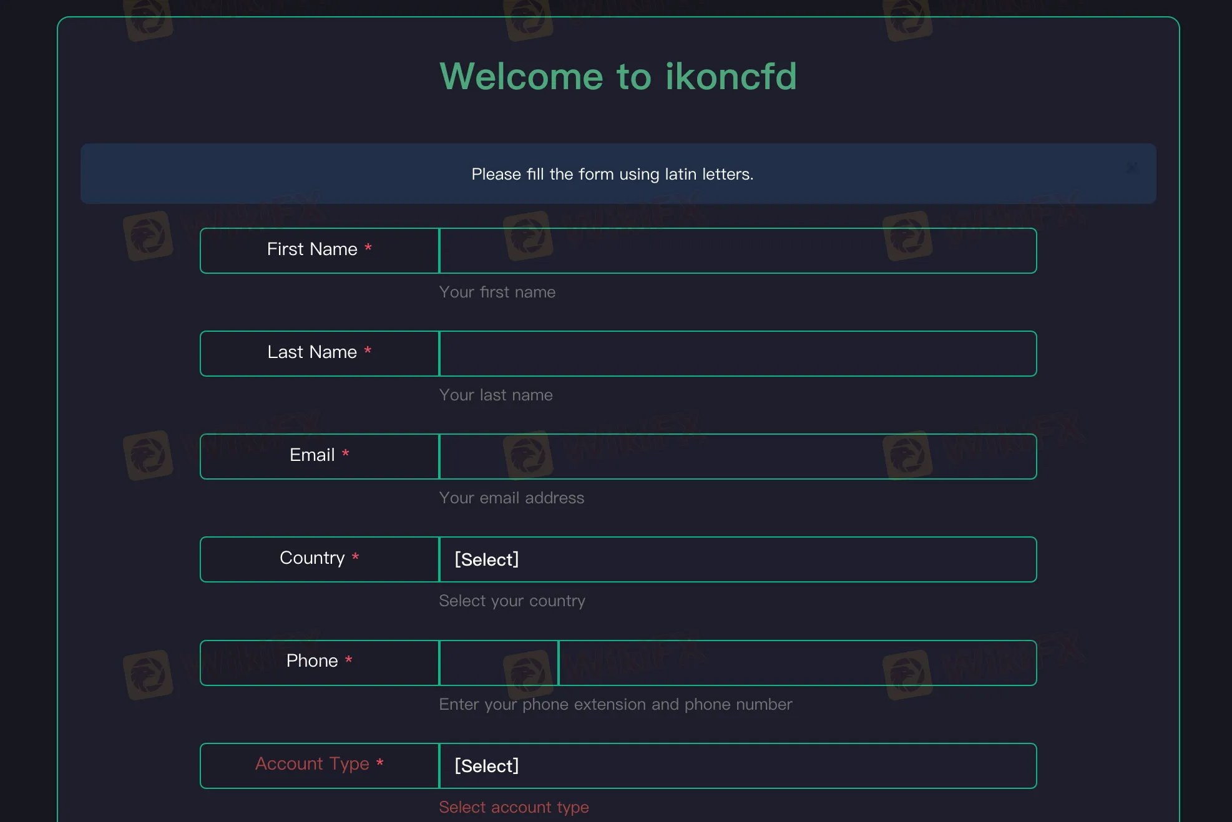Image resolution: width=1232 pixels, height=822 pixels.
Task: Click the Last Name field label
Action: pyautogui.click(x=312, y=352)
